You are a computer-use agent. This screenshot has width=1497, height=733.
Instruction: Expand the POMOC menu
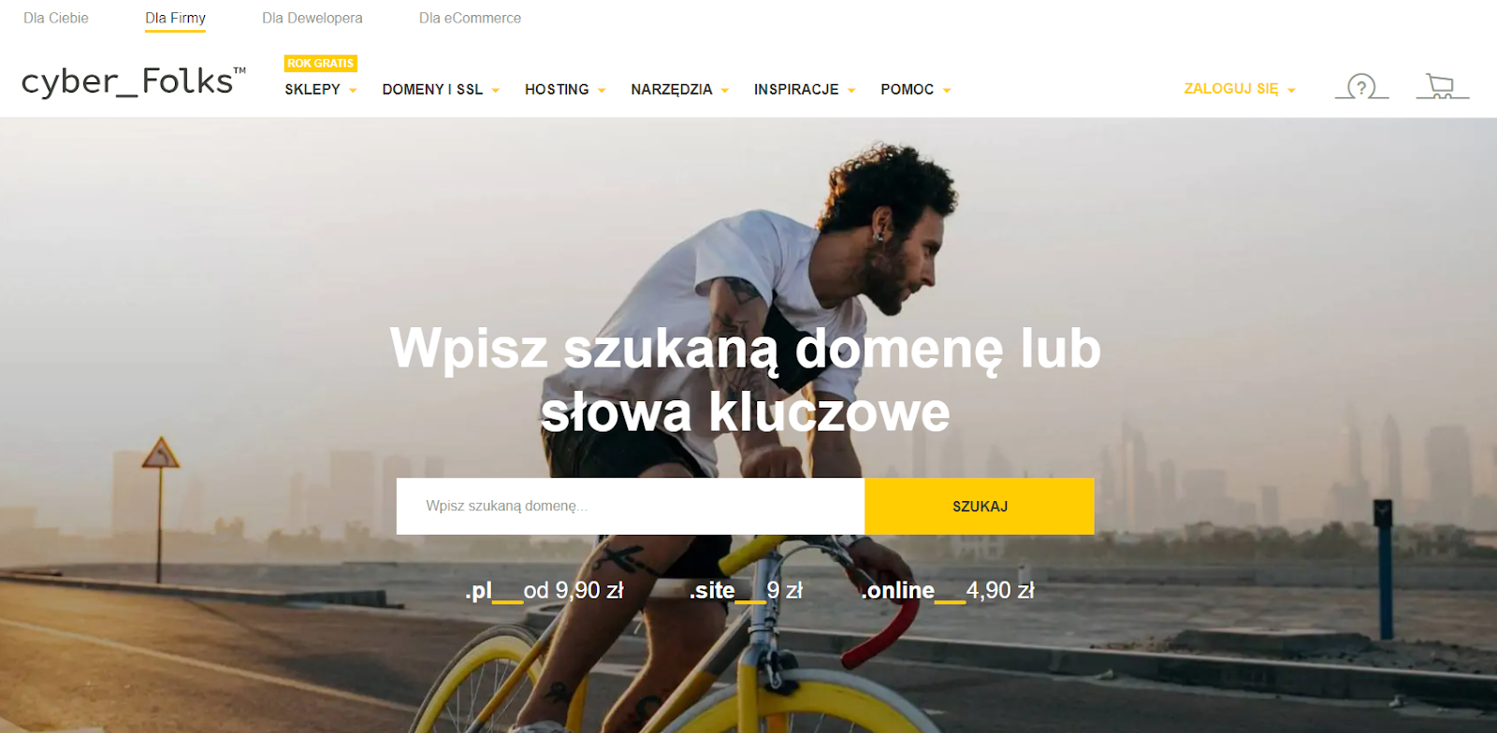915,90
